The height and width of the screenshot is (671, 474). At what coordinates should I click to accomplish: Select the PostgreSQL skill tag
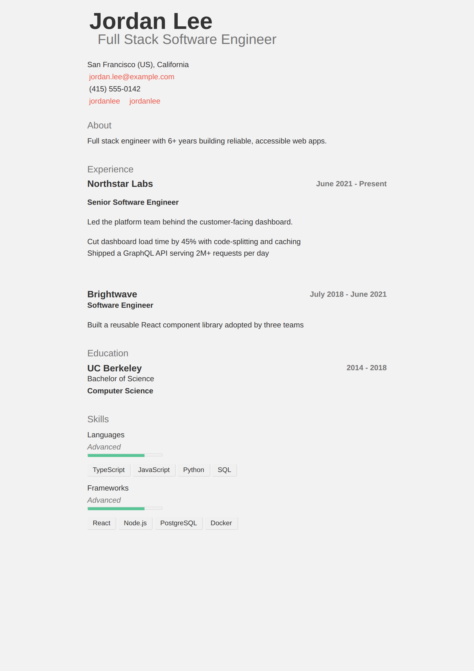pyautogui.click(x=179, y=523)
